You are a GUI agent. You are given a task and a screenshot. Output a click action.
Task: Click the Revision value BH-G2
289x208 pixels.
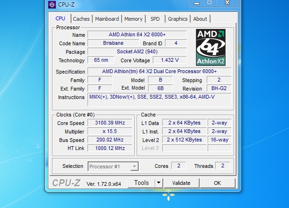pyautogui.click(x=219, y=88)
